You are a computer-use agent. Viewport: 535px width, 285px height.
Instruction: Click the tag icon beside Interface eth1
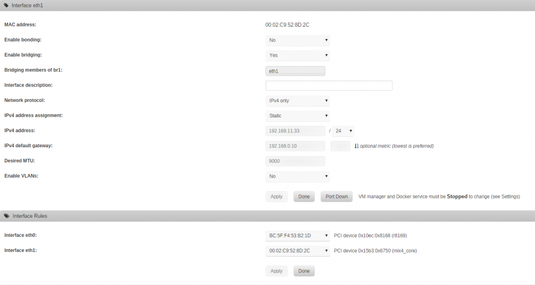coord(6,5)
